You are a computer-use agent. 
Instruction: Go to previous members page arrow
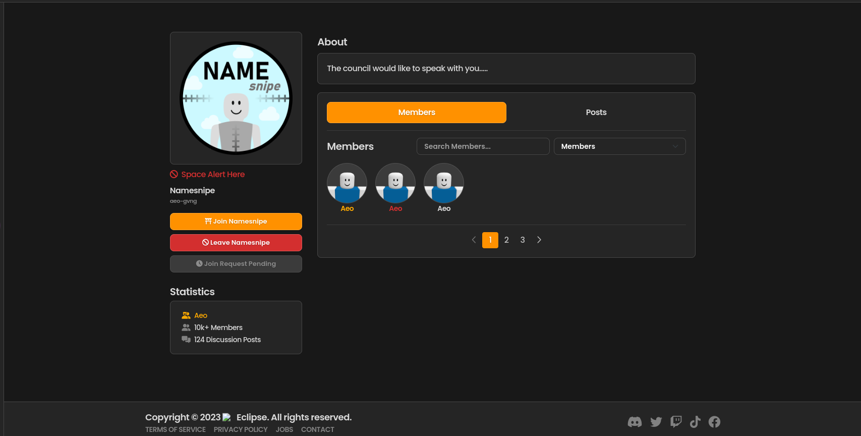coord(474,240)
